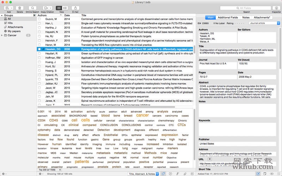
Task: Switch to the detailed list view
Action: (65, 8)
